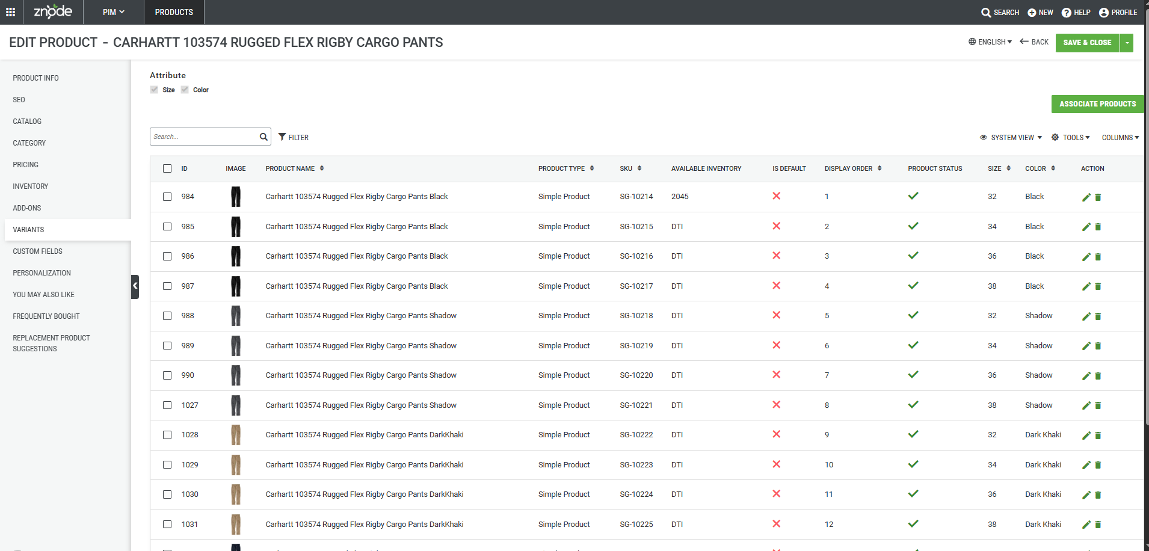Delete variant 1031 with trash icon
Viewport: 1149px width, 551px height.
(x=1098, y=525)
